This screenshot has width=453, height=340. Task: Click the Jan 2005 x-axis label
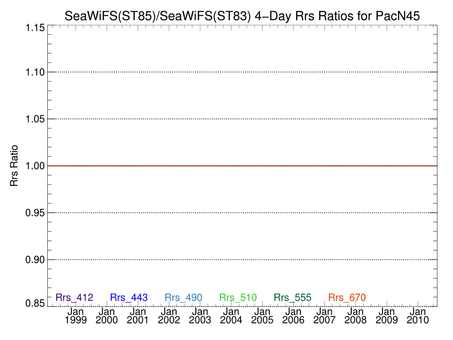click(x=262, y=316)
